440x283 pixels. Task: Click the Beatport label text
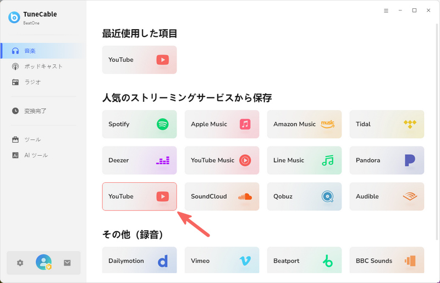tap(286, 261)
